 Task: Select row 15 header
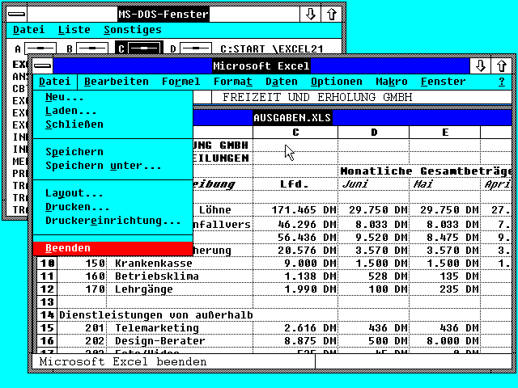[47, 327]
